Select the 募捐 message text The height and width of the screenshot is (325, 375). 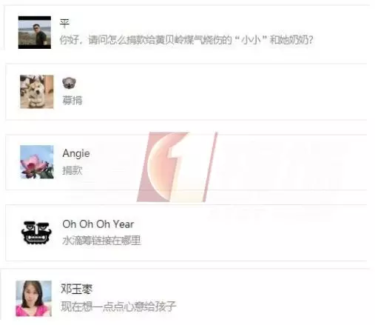(72, 101)
